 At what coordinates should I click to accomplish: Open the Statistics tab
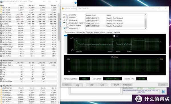click(x=117, y=32)
